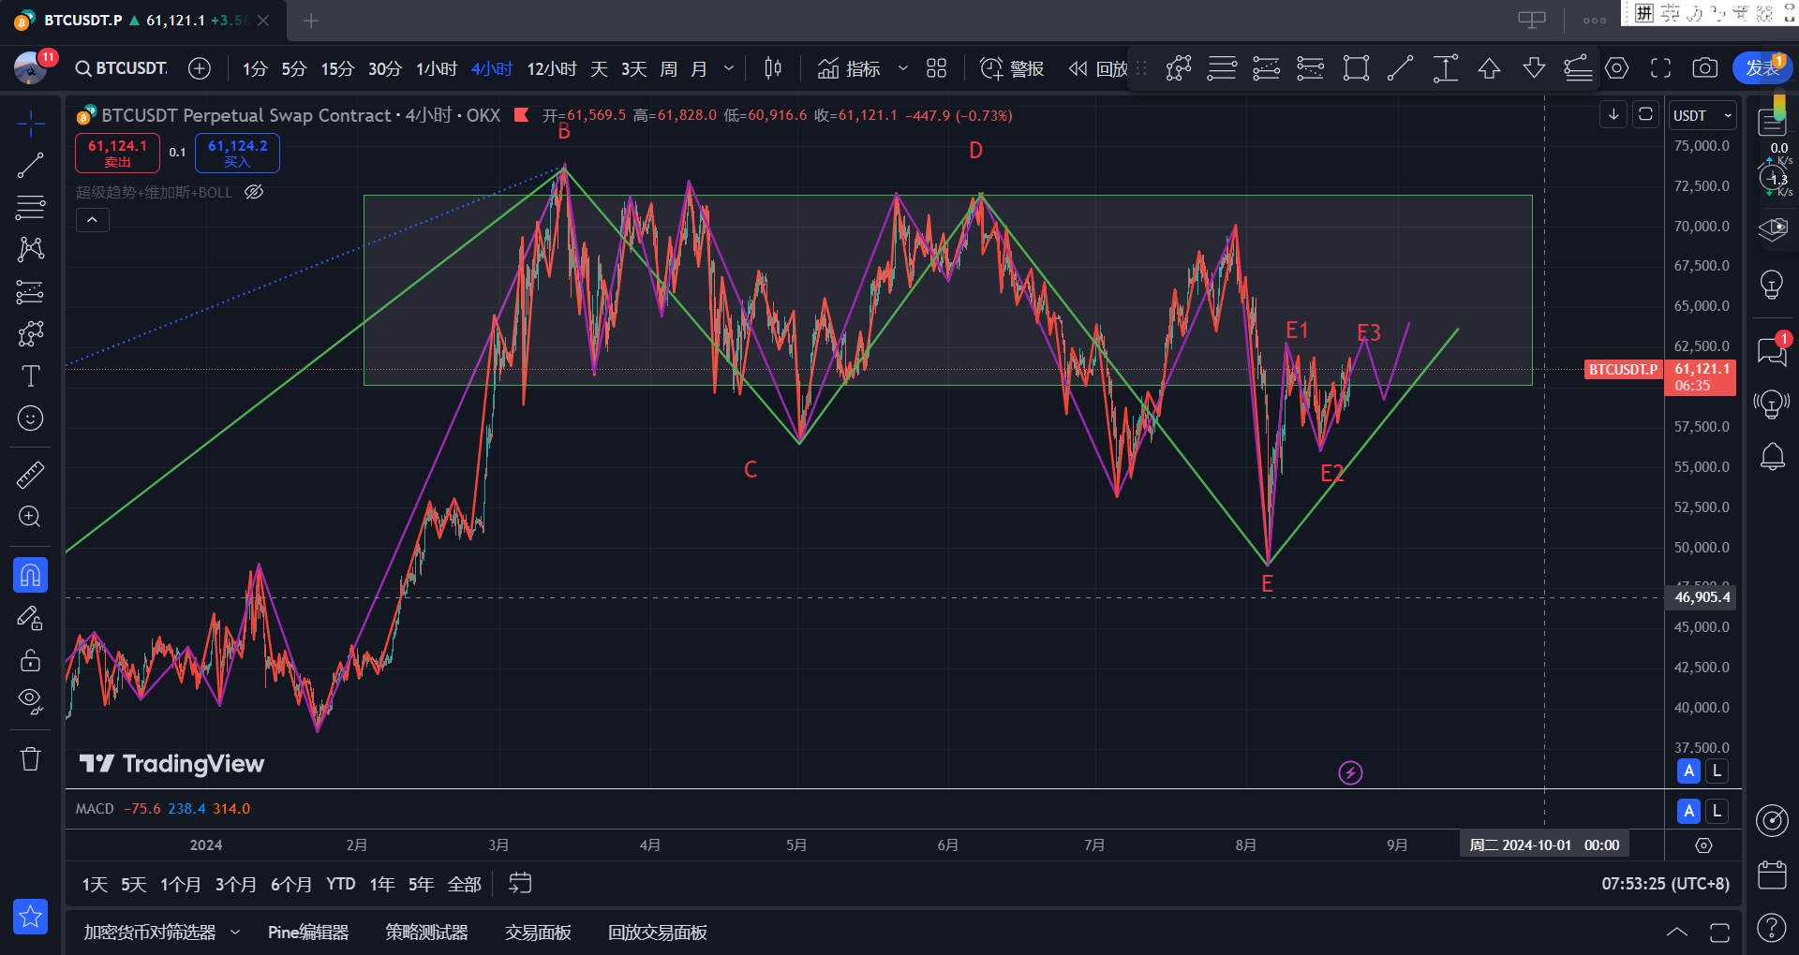This screenshot has height=955, width=1799.
Task: Select the crosshair cursor tool
Action: 30,124
